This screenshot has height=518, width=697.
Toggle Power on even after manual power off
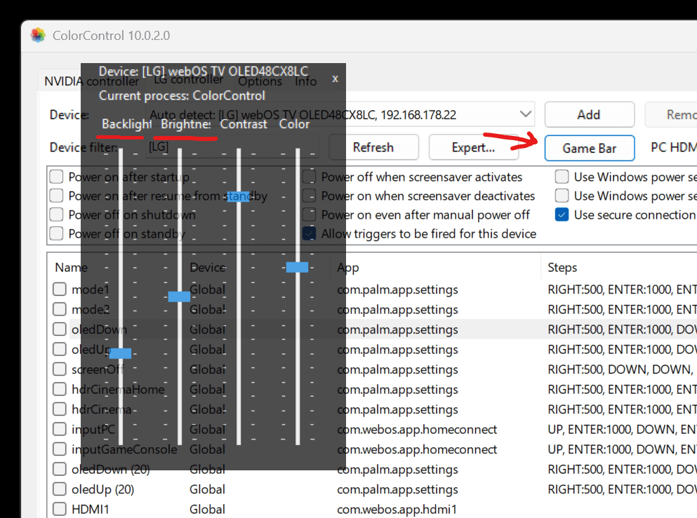[x=310, y=214]
